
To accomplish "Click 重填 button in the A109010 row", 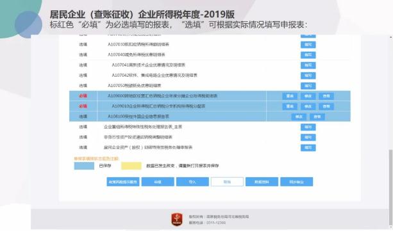I will point(290,106).
